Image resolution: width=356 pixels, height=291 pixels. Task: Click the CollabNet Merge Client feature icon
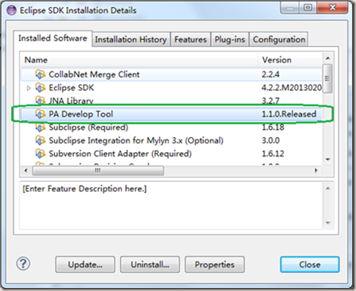[x=40, y=75]
